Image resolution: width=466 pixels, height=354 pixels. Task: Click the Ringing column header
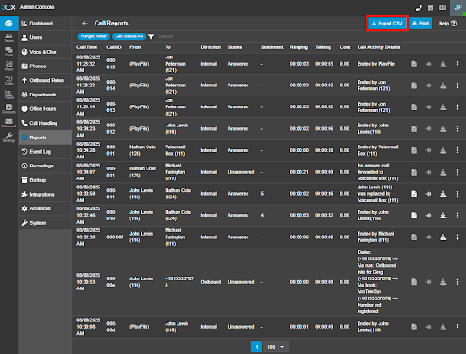coord(299,47)
